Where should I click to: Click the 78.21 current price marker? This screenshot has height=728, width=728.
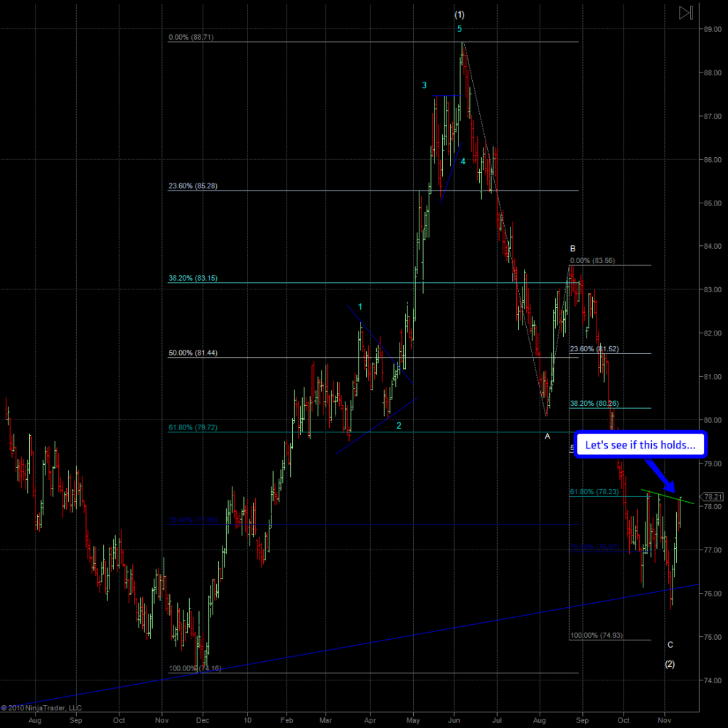coord(712,496)
